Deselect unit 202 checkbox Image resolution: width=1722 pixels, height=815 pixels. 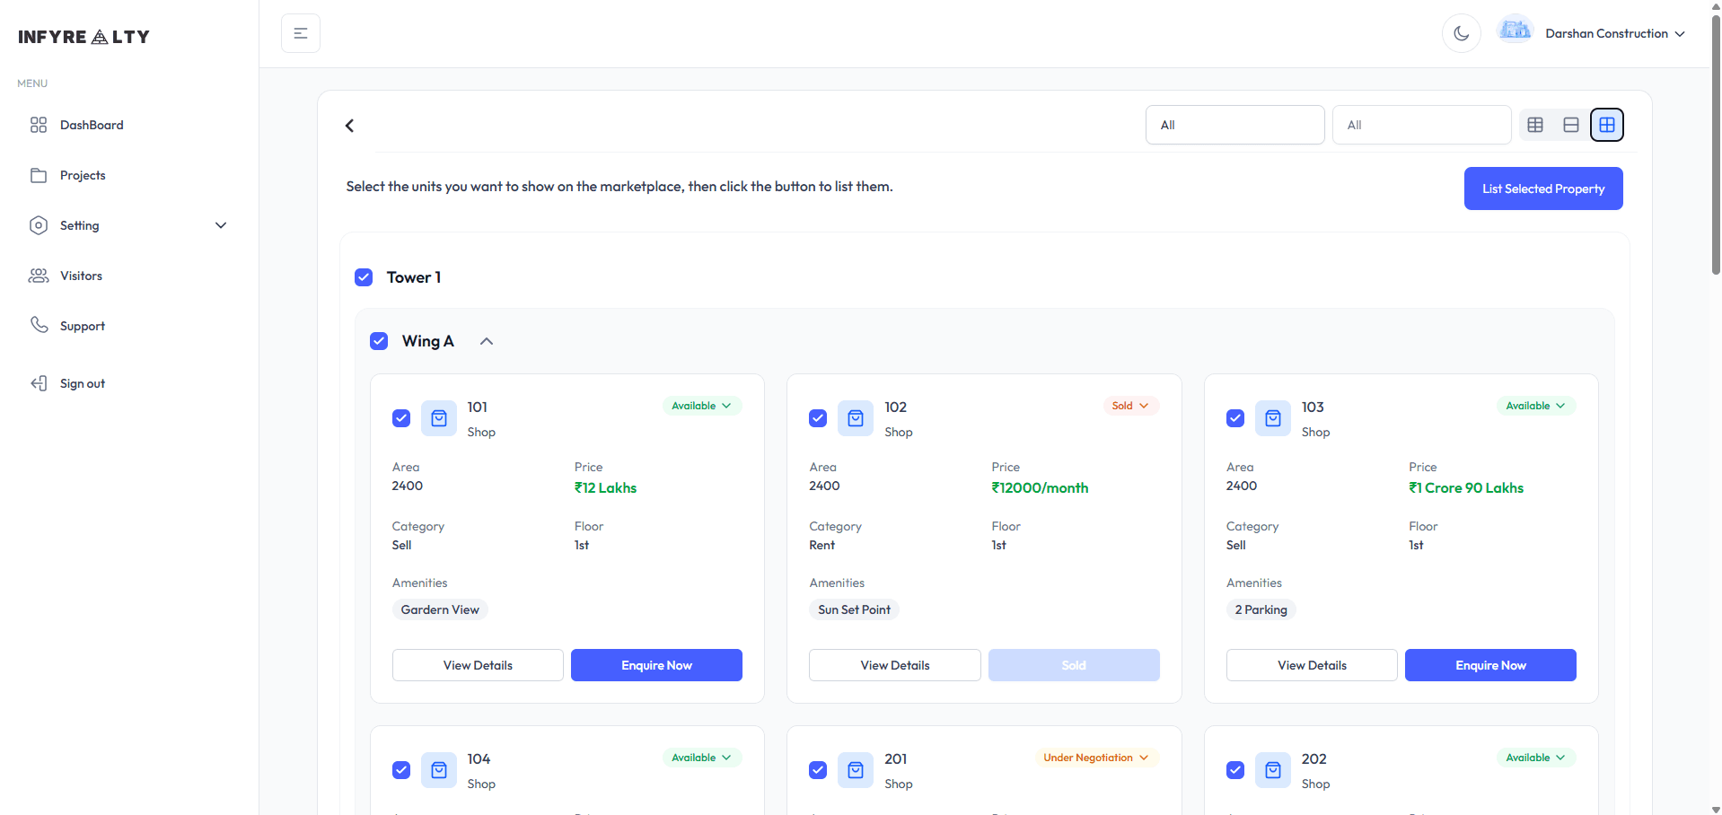pyautogui.click(x=1235, y=770)
